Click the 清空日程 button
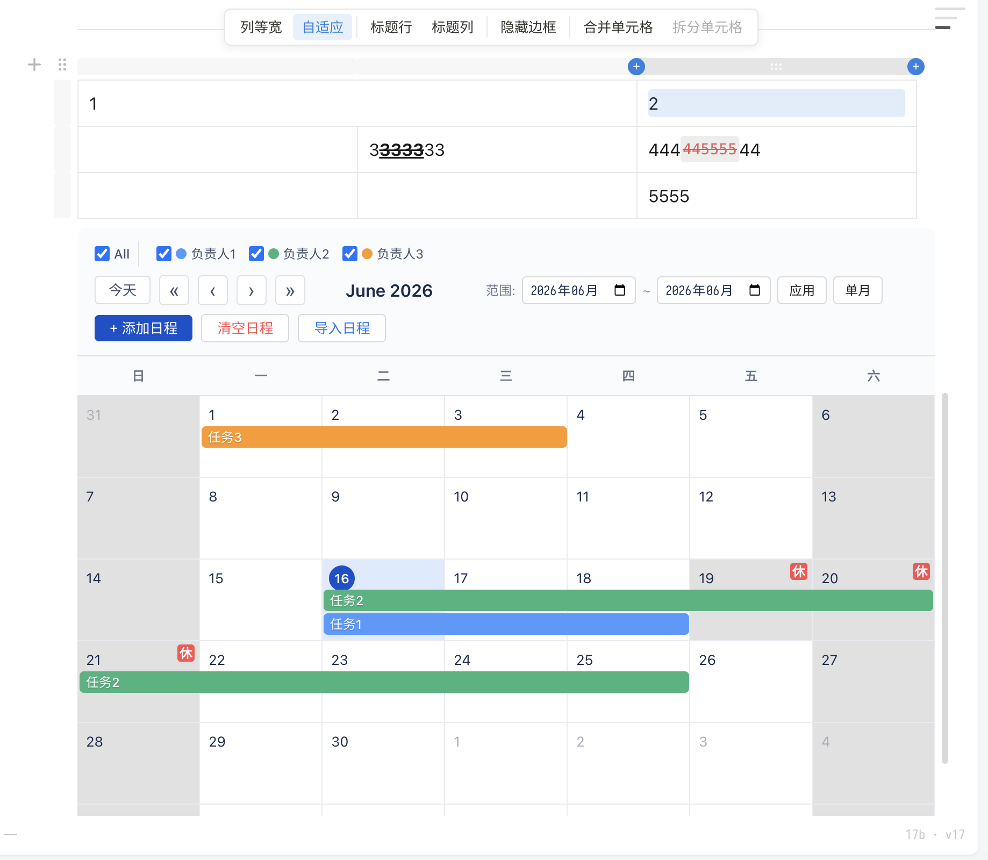This screenshot has height=860, width=988. [245, 328]
